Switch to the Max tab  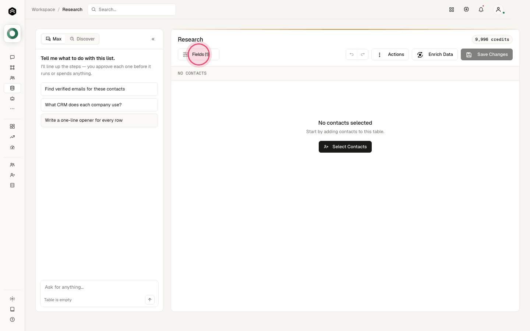click(54, 39)
